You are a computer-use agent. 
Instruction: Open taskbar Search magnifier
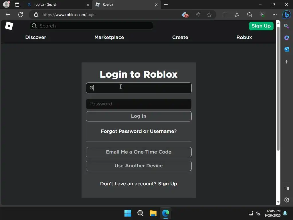coord(140,213)
